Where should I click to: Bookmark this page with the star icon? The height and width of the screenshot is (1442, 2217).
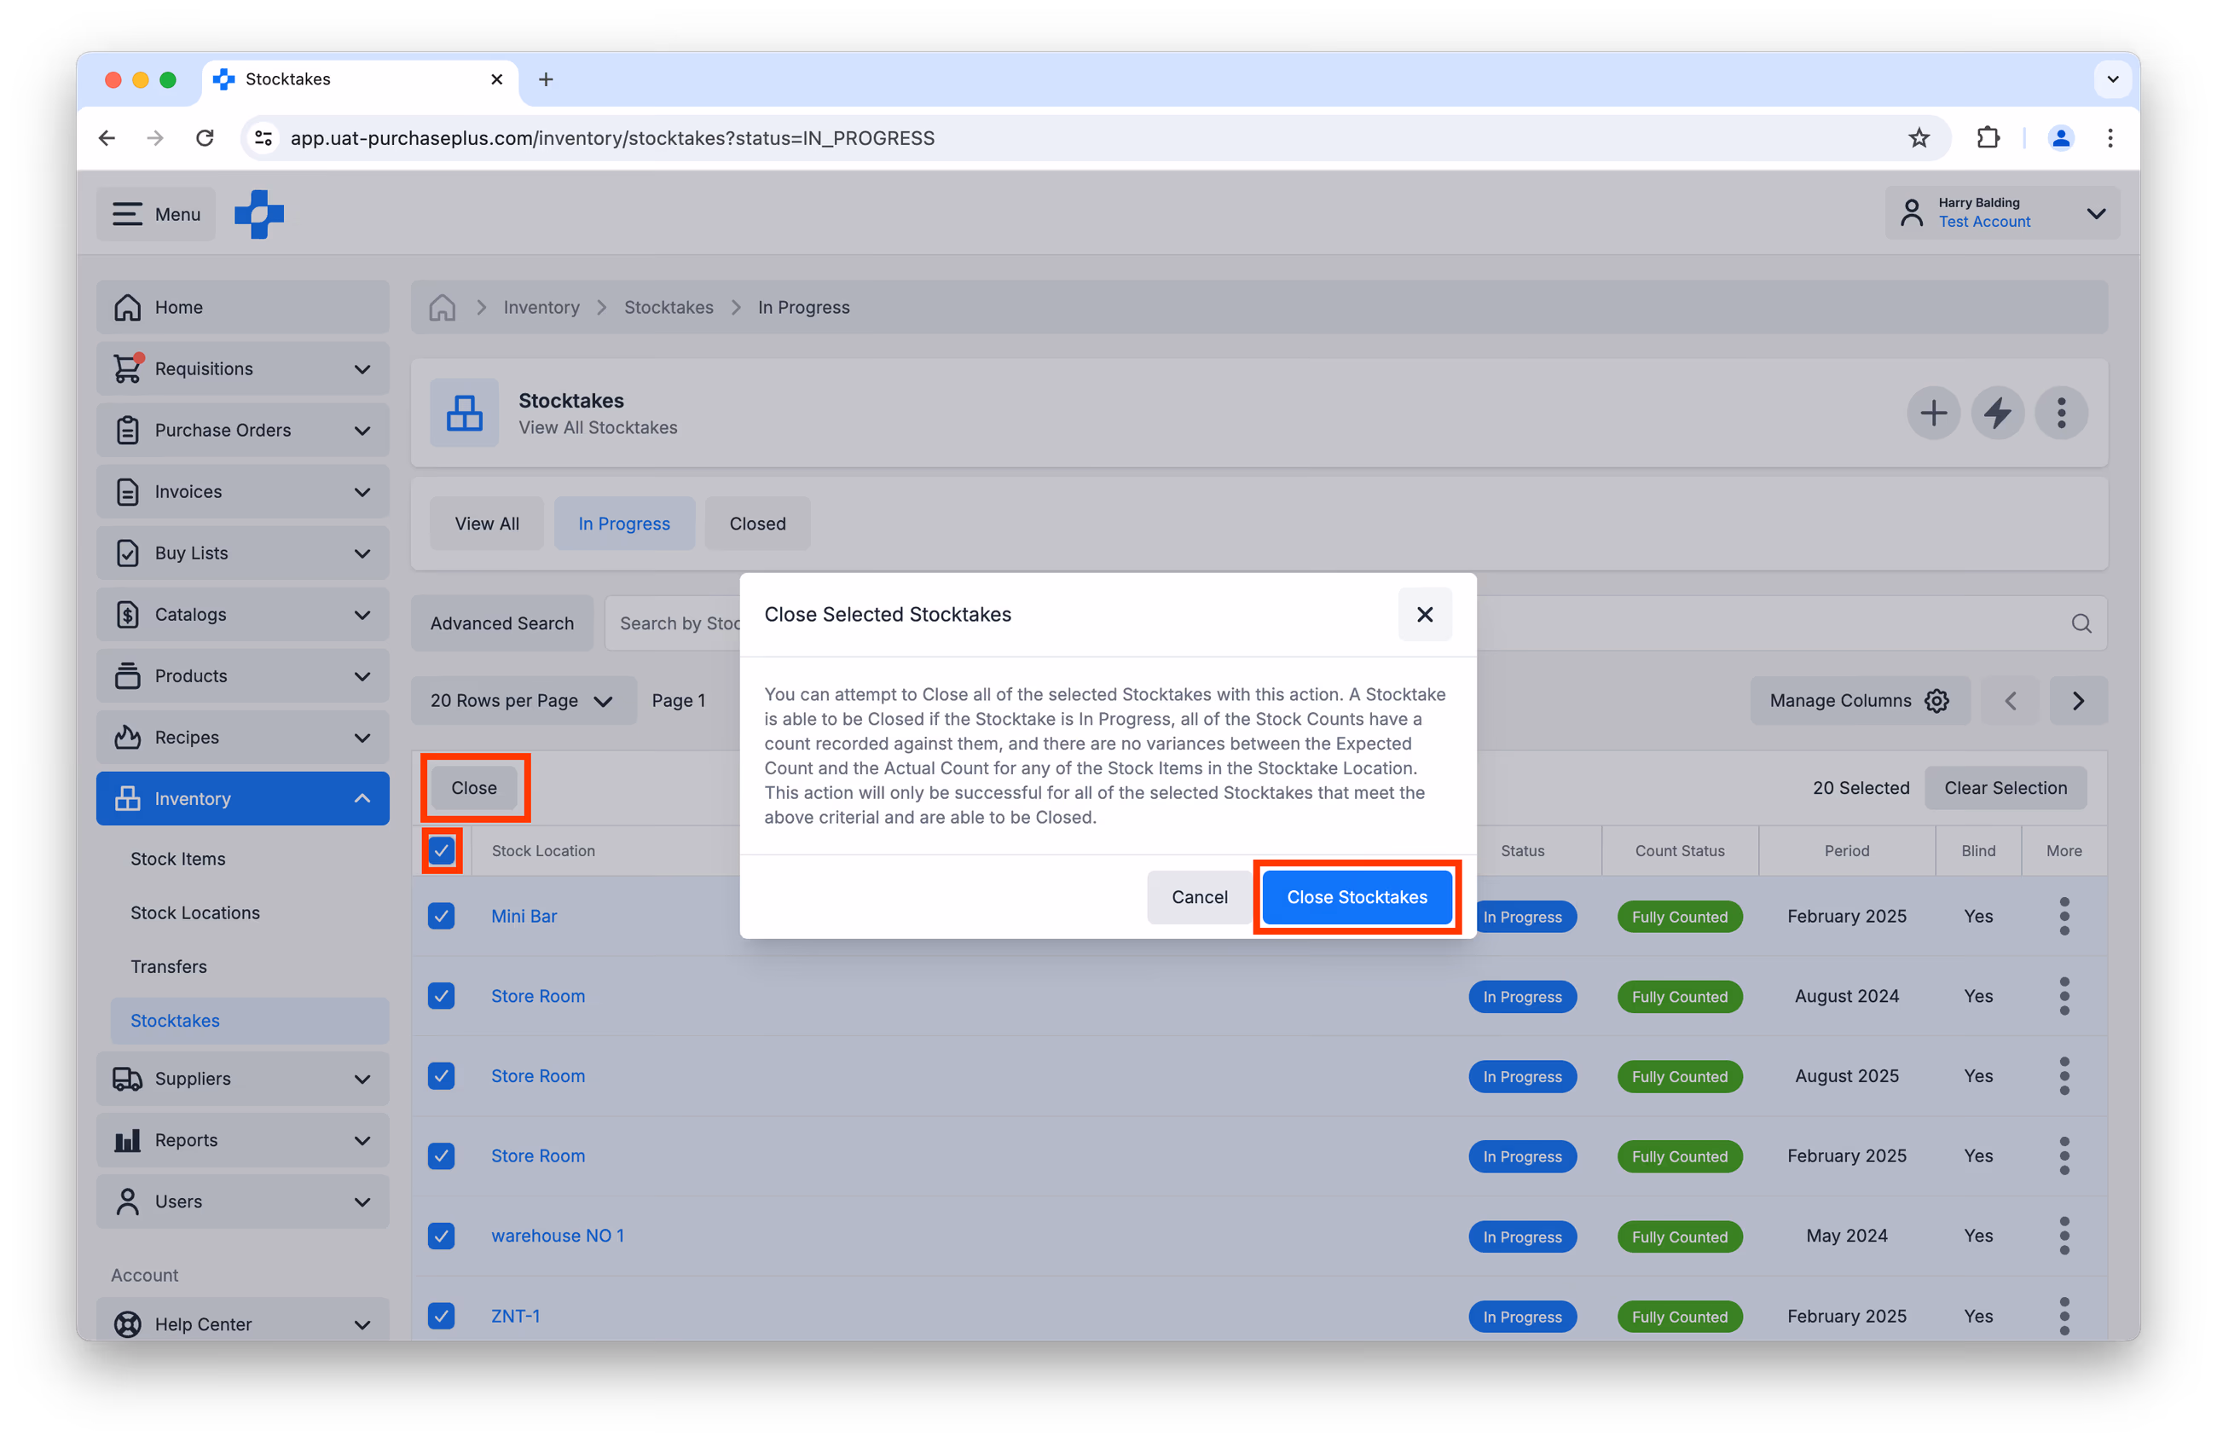(x=1919, y=138)
